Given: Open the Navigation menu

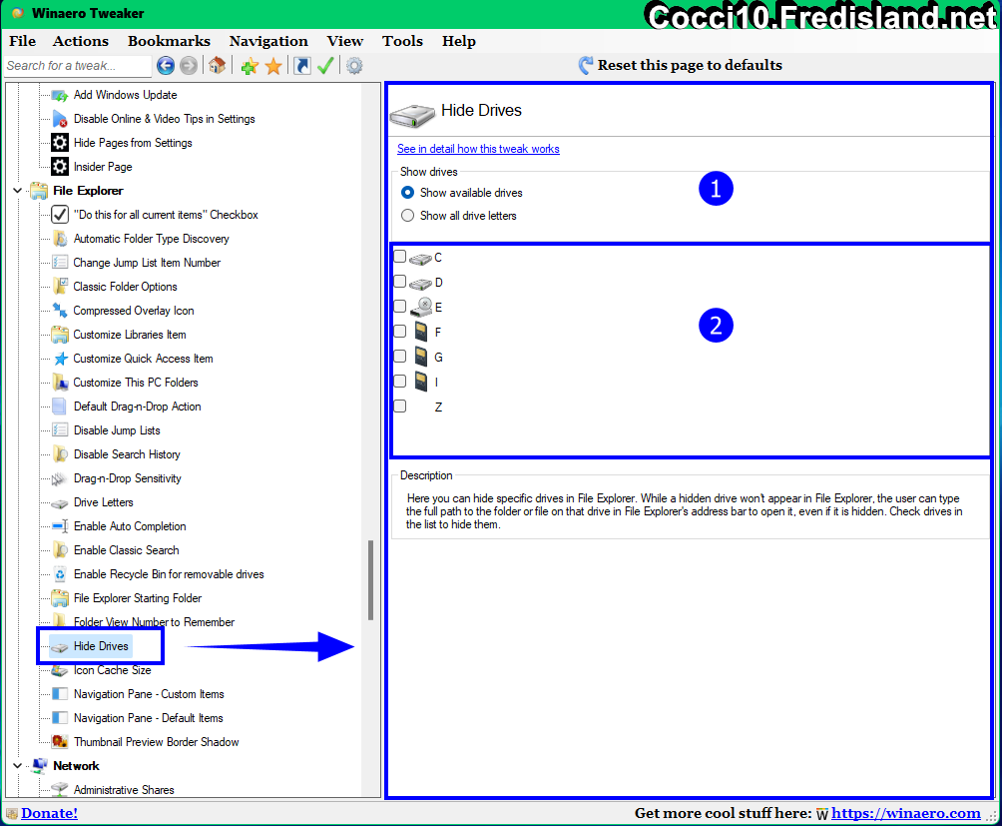Looking at the screenshot, I should click(268, 41).
